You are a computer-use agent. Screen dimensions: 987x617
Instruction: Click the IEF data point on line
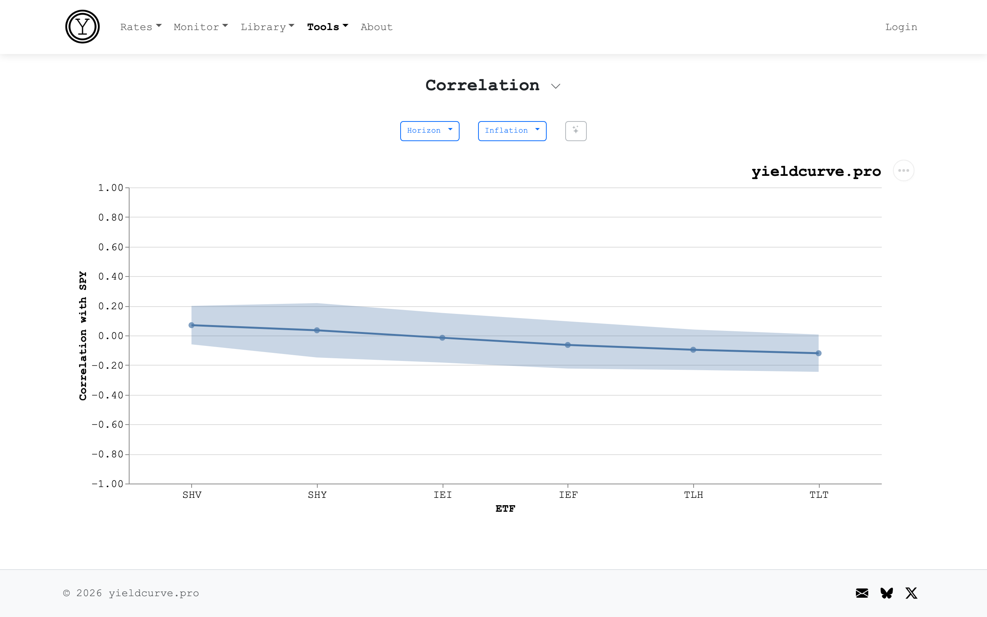coord(568,345)
